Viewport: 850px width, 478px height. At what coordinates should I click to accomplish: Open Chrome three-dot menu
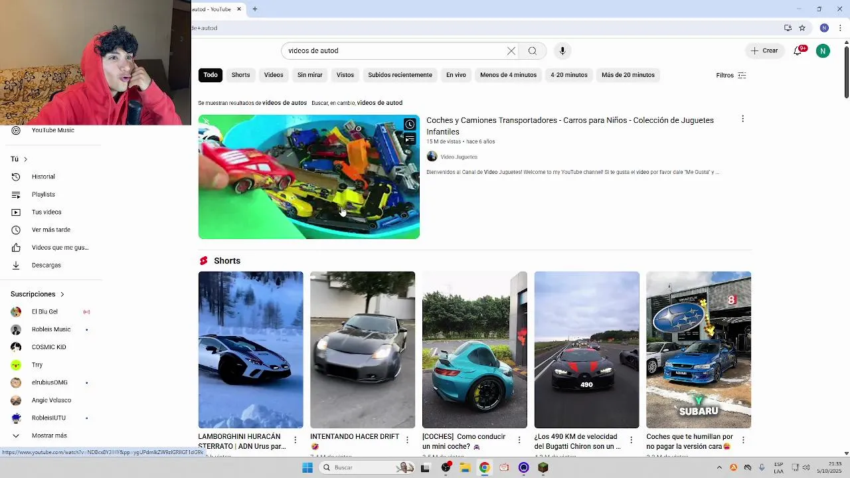839,28
